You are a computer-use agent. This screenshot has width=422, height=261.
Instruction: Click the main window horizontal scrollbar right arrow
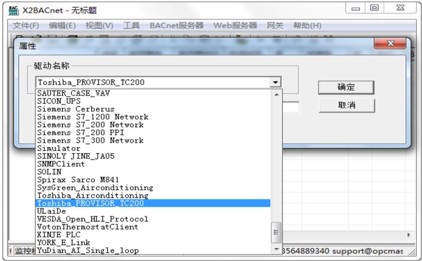click(x=409, y=235)
